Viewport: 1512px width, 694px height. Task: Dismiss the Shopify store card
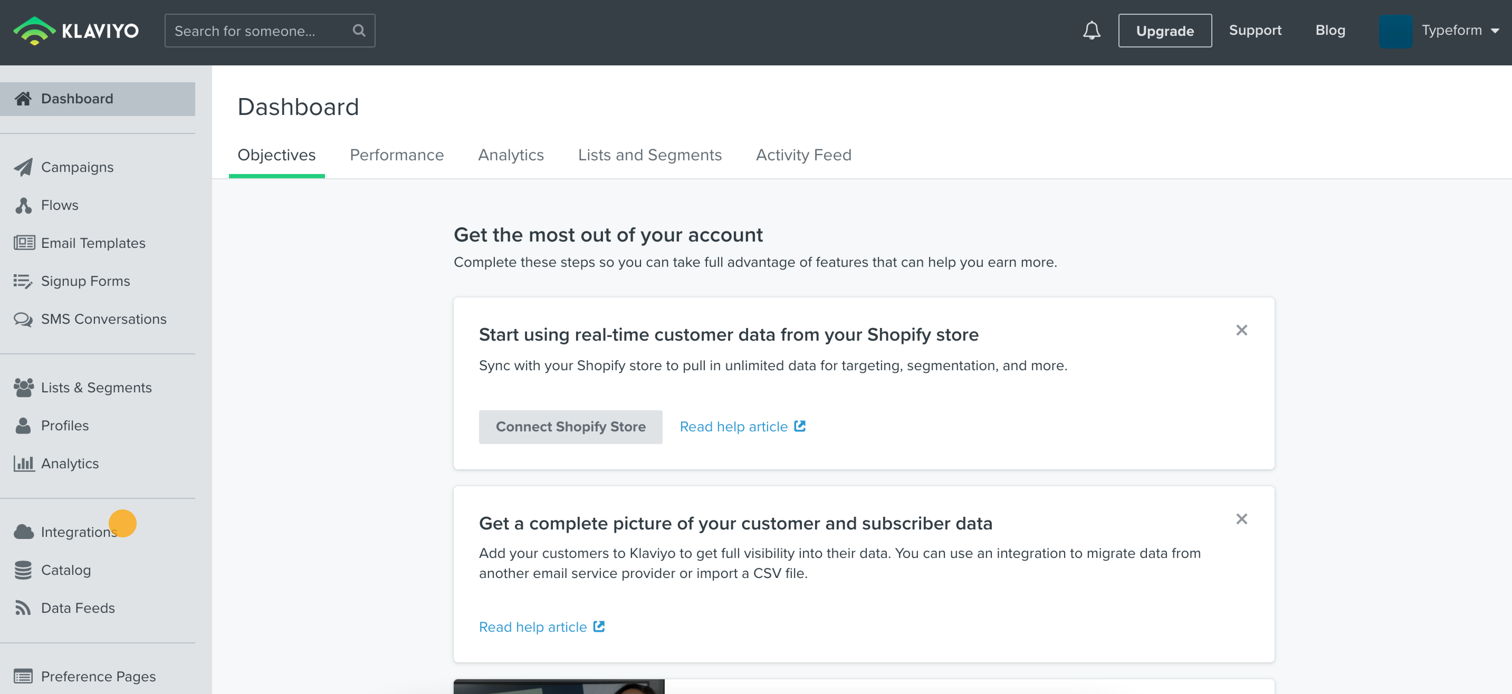1241,330
